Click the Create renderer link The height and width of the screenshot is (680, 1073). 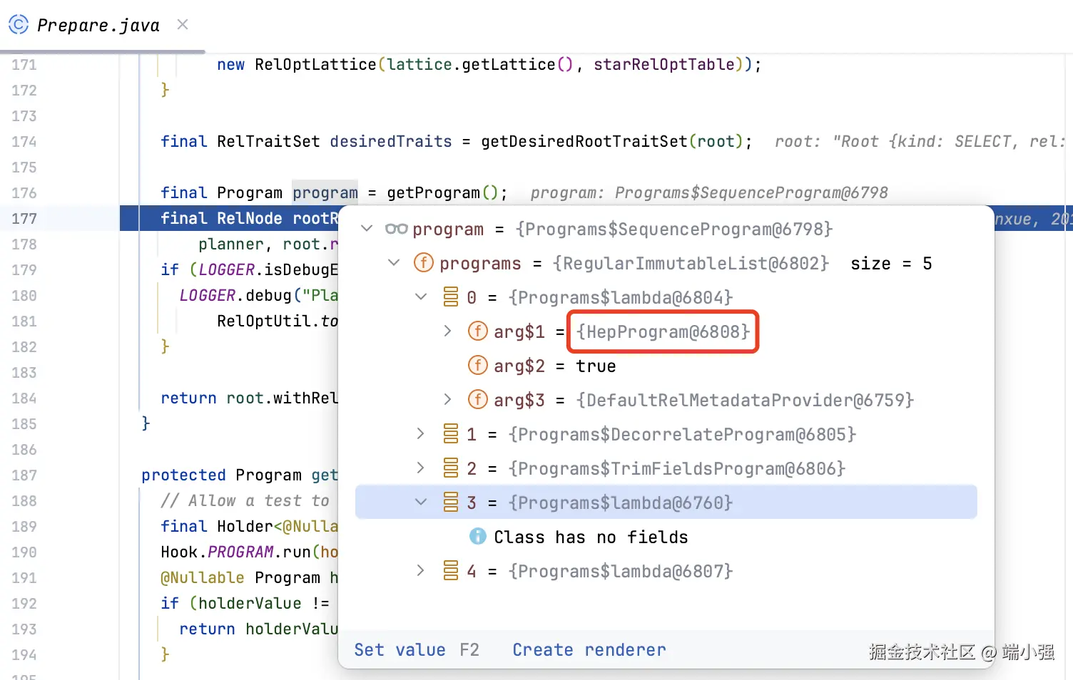click(588, 649)
